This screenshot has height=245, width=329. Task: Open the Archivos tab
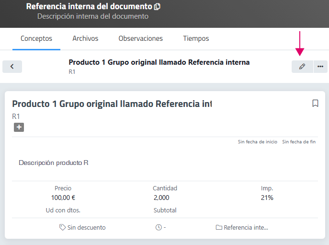point(85,38)
